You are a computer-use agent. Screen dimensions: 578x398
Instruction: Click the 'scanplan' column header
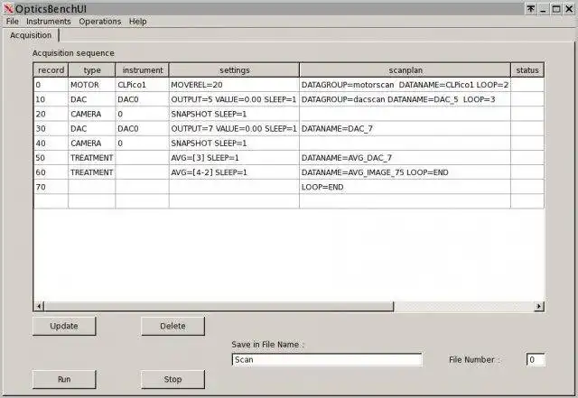[x=406, y=70]
